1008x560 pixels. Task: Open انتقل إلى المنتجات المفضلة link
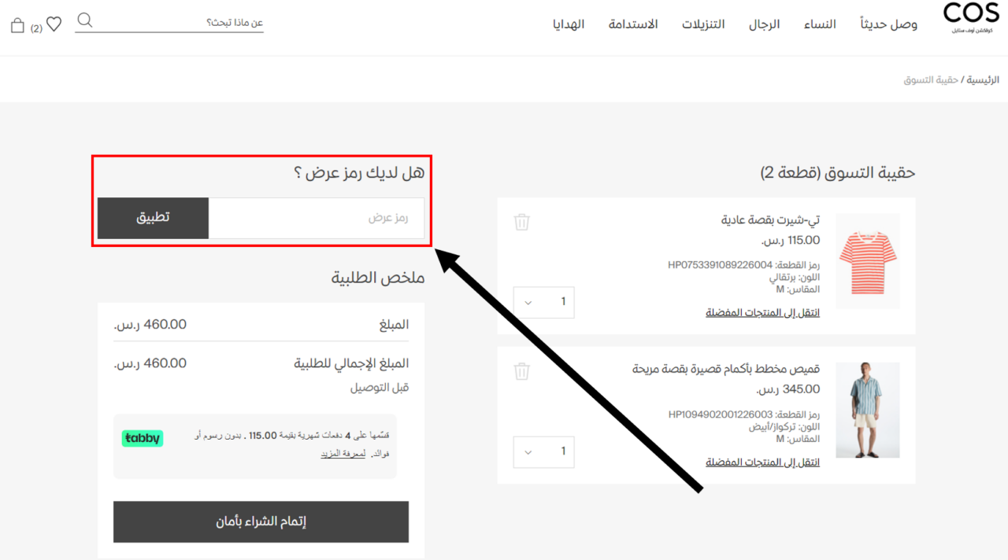pos(762,312)
